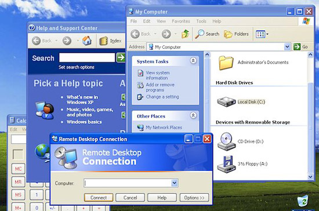The image size is (319, 211).
Task: Click the My Computer title bar icon
Action: coord(131,12)
